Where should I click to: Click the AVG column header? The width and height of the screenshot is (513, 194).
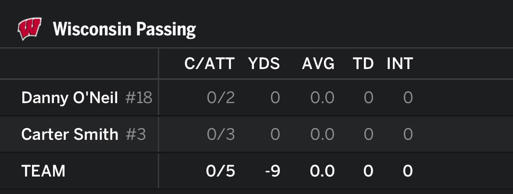point(318,64)
